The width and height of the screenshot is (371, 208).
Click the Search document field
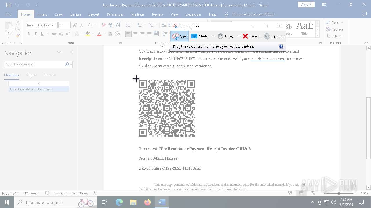[x=34, y=64]
